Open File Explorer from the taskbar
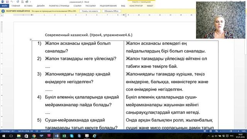The image size is (247, 139). pos(19,136)
